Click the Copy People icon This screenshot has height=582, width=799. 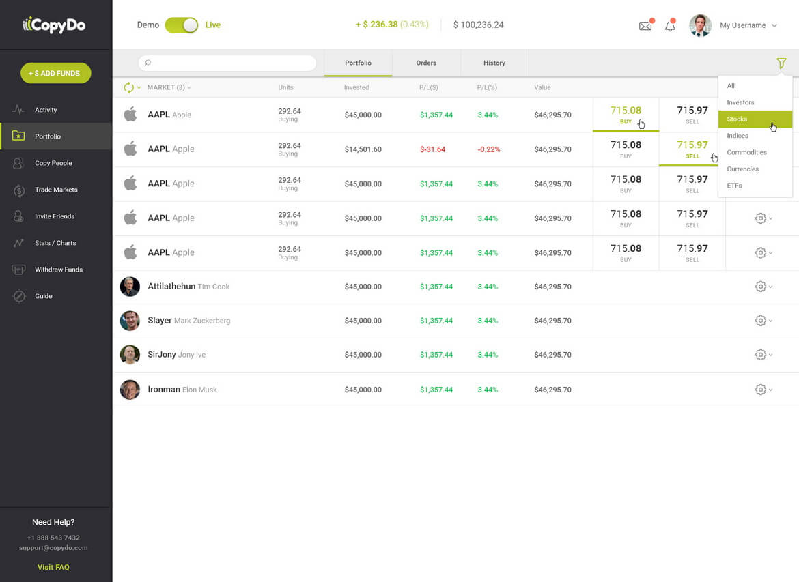point(18,163)
